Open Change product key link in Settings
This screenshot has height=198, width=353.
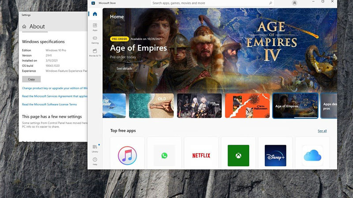click(55, 88)
